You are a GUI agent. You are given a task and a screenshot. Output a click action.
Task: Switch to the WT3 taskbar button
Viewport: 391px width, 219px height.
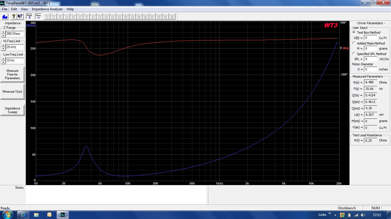coord(63,215)
